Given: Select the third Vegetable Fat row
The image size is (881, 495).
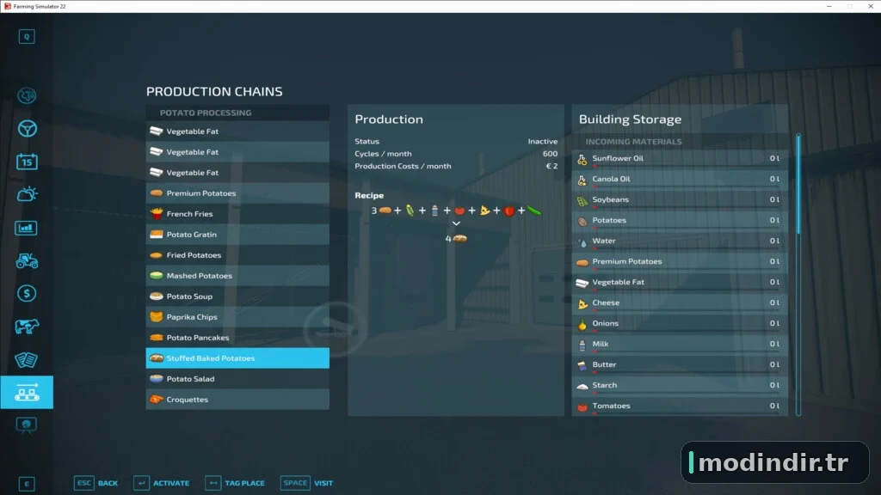Looking at the screenshot, I should point(237,173).
